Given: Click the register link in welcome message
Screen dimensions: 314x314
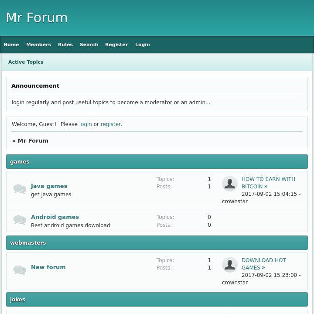Looking at the screenshot, I should coord(110,124).
